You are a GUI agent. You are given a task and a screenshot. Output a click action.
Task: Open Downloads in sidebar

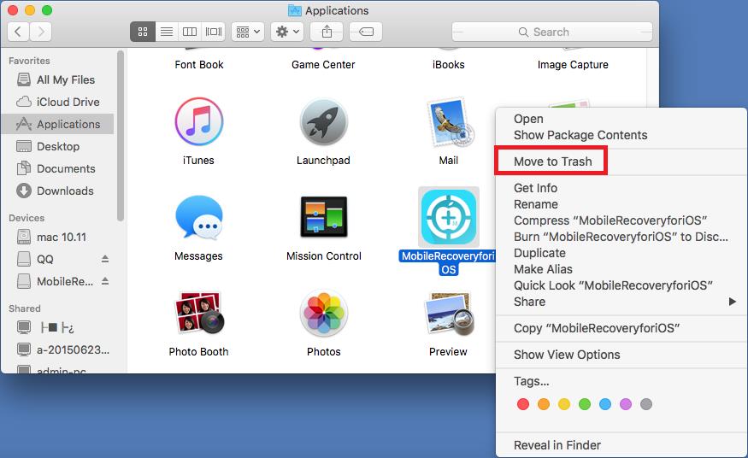(57, 191)
